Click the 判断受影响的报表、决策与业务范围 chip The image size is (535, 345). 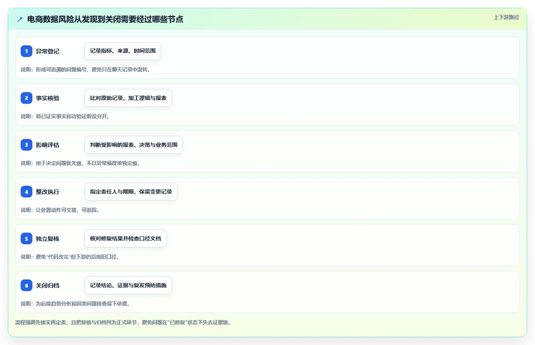click(134, 145)
